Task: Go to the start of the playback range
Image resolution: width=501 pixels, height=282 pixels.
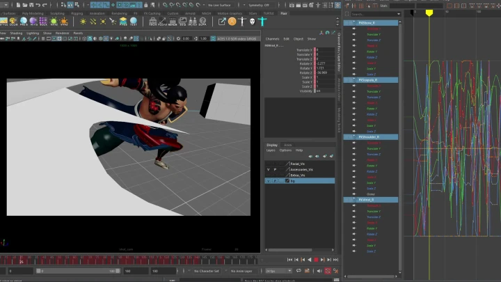Action: [289, 260]
